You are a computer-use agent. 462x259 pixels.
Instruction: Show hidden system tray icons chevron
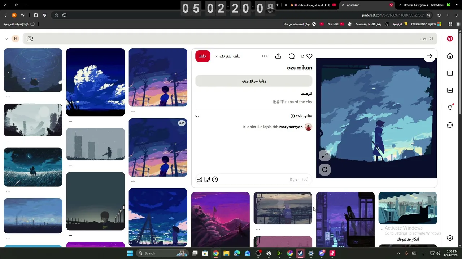click(x=398, y=253)
